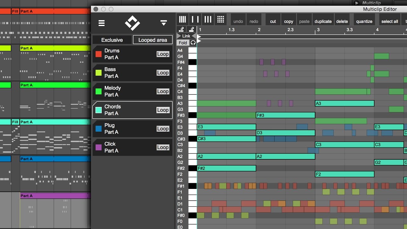Click the 1.3 beat marker on the ruler
The width and height of the screenshot is (407, 229).
(231, 30)
